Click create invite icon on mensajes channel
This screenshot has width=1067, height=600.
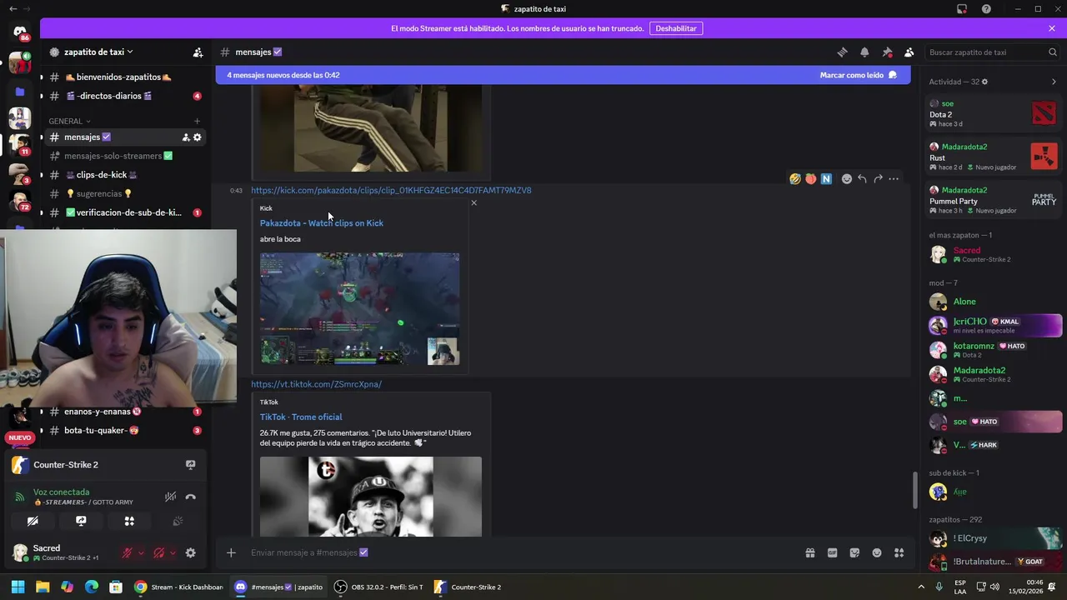pyautogui.click(x=185, y=137)
